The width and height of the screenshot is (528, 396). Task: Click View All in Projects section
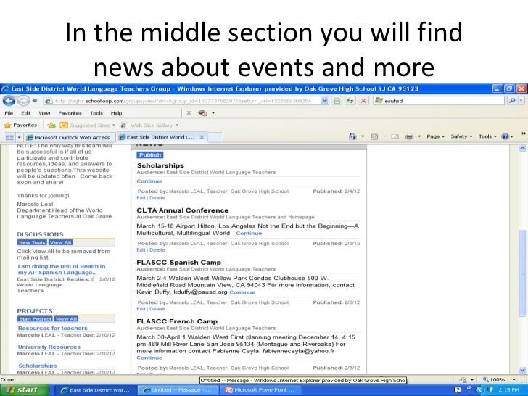pyautogui.click(x=66, y=319)
